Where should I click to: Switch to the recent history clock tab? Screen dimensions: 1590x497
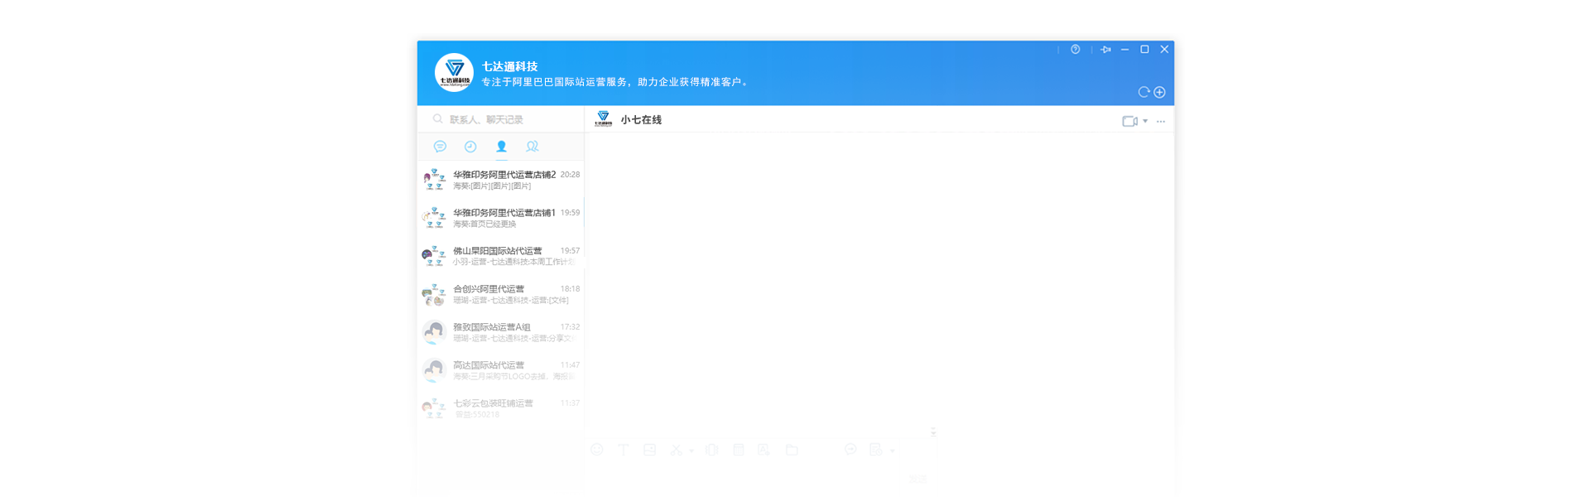pos(470,147)
